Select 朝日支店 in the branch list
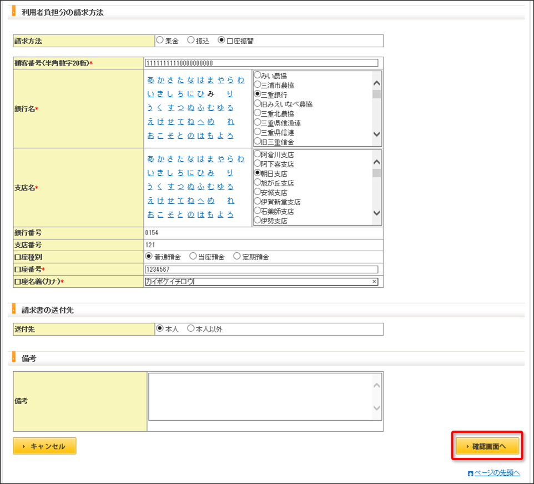Viewport: 534px width, 484px height. (258, 173)
